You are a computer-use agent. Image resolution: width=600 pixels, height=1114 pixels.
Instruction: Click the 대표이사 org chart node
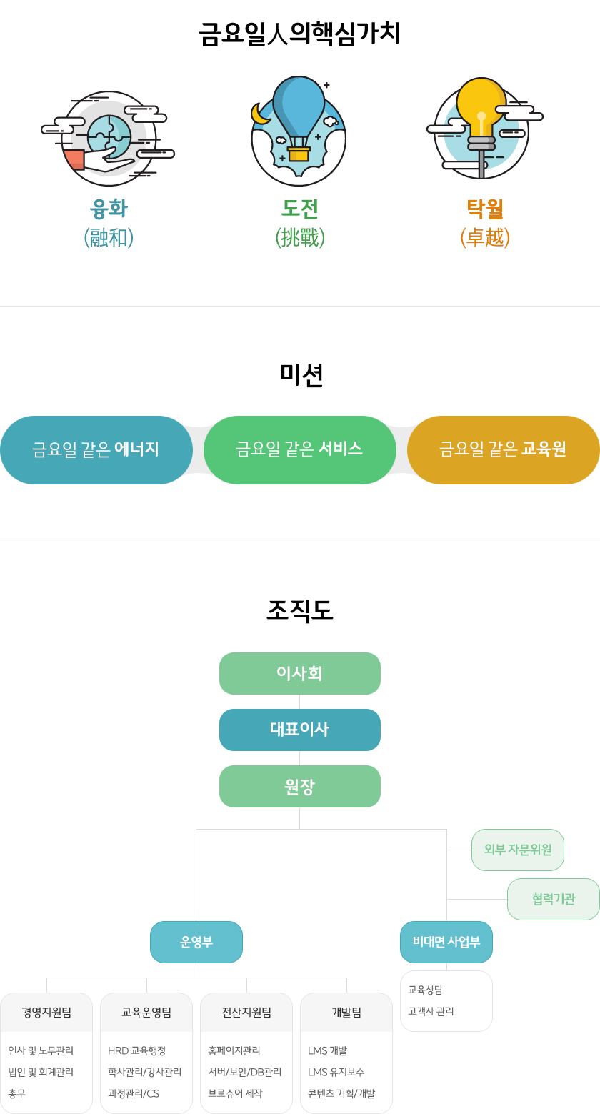(300, 730)
